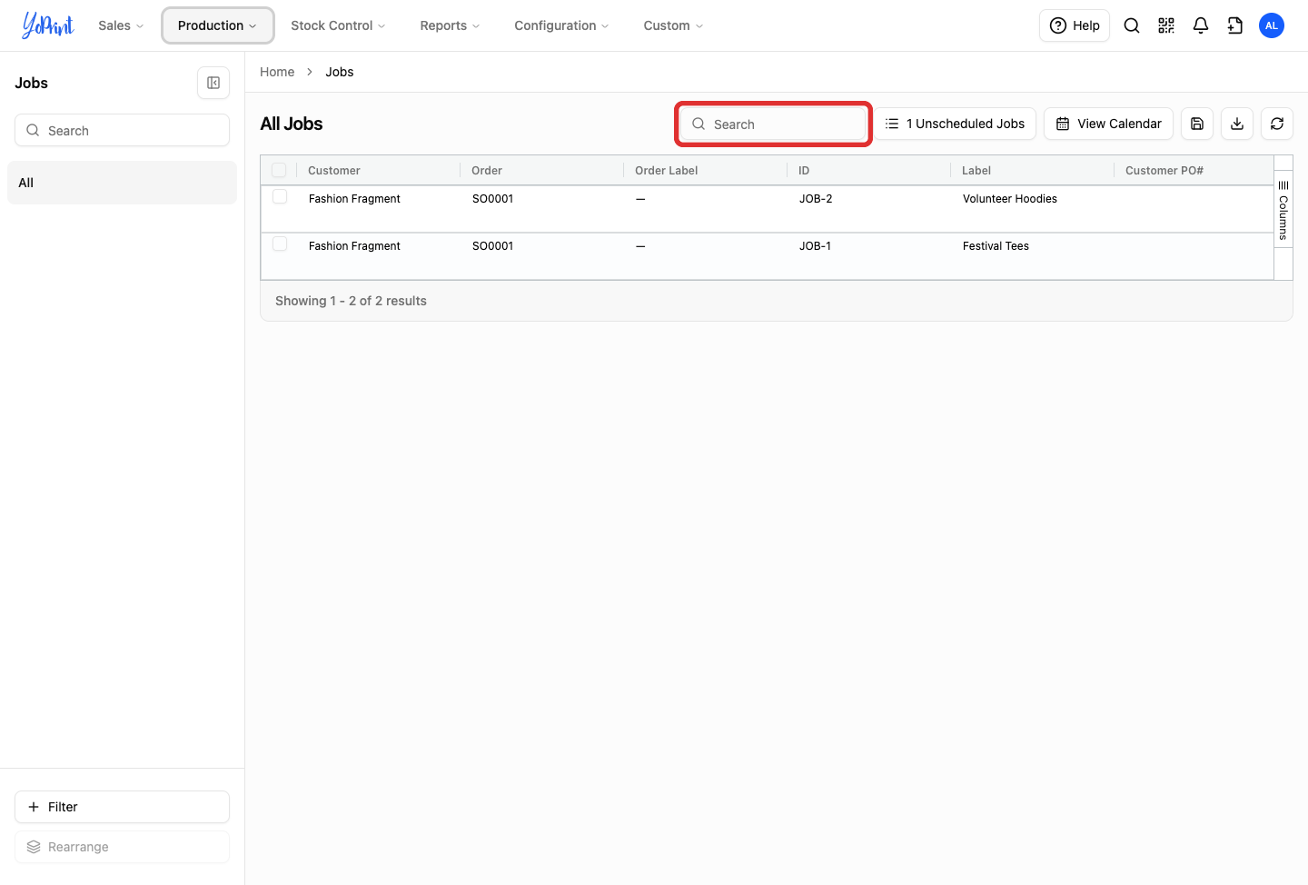Image resolution: width=1308 pixels, height=885 pixels.
Task: Open the notifications bell
Action: click(1201, 25)
